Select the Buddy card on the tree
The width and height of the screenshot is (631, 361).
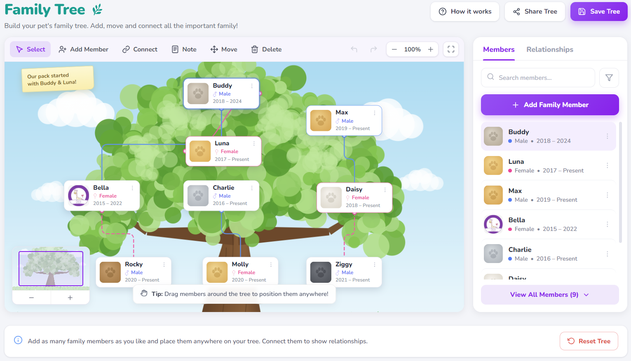[x=221, y=93]
